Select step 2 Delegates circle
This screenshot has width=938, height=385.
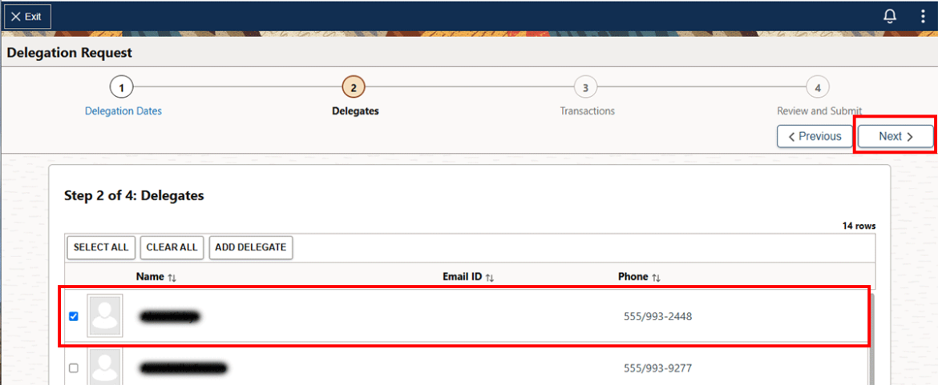[354, 87]
